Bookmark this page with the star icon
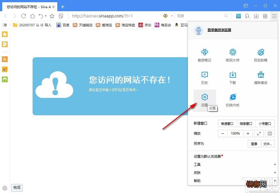 [52, 16]
